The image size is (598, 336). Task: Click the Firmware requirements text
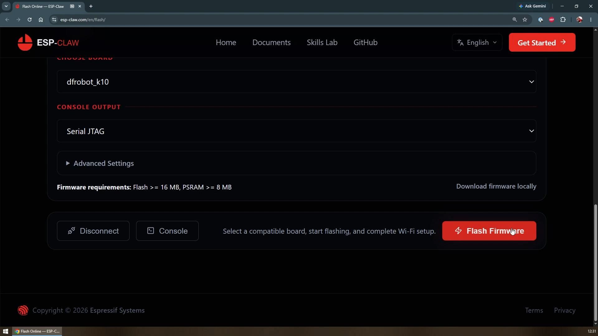pos(144,187)
